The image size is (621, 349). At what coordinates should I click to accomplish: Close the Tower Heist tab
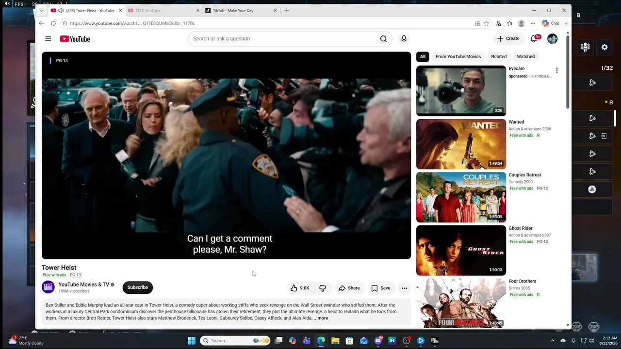click(121, 10)
